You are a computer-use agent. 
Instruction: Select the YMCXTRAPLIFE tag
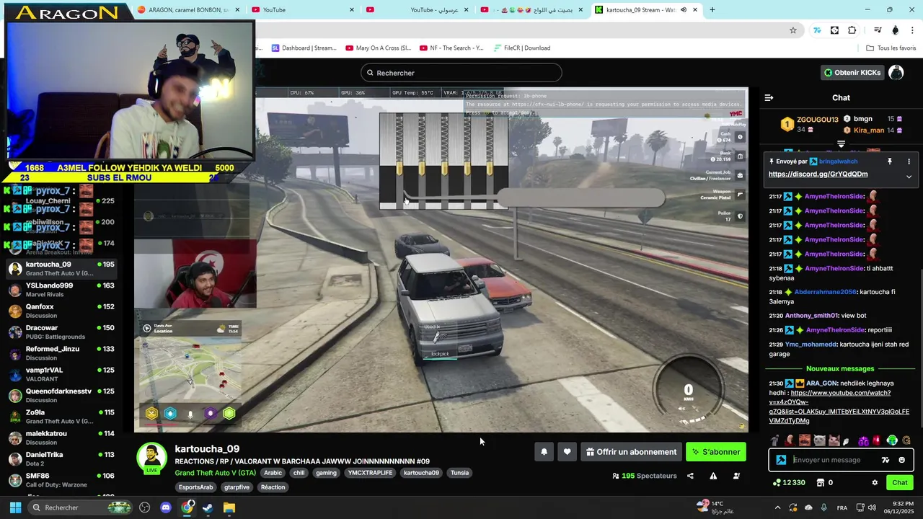[x=370, y=473]
